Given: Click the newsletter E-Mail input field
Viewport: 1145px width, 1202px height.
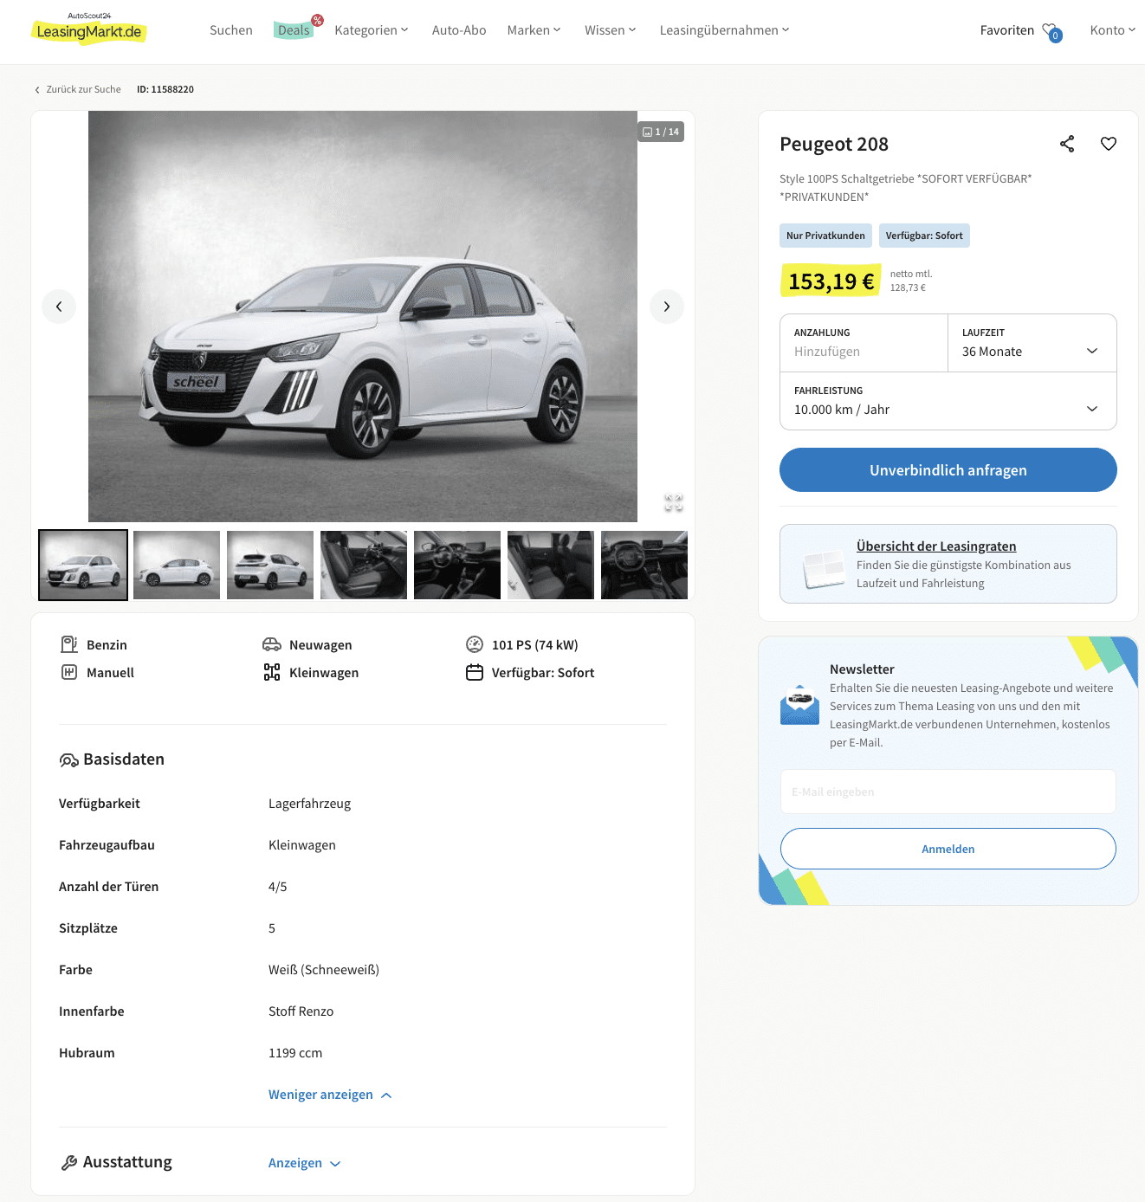Looking at the screenshot, I should pos(948,792).
